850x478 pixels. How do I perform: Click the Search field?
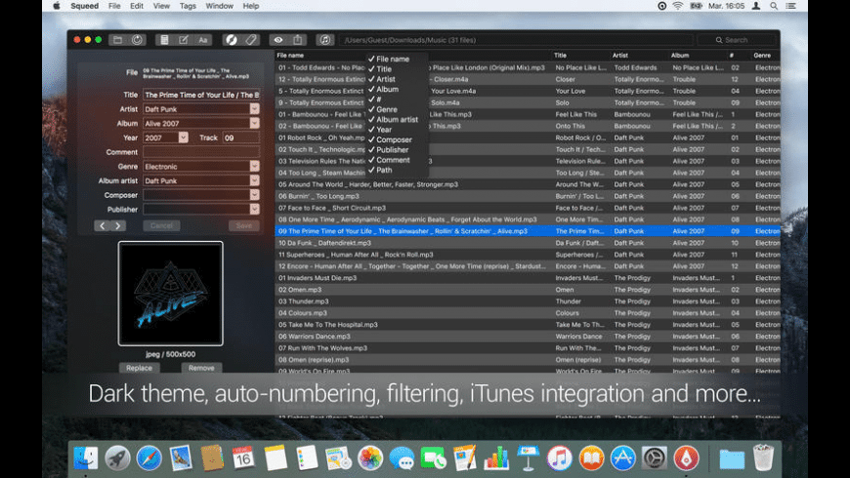(736, 40)
